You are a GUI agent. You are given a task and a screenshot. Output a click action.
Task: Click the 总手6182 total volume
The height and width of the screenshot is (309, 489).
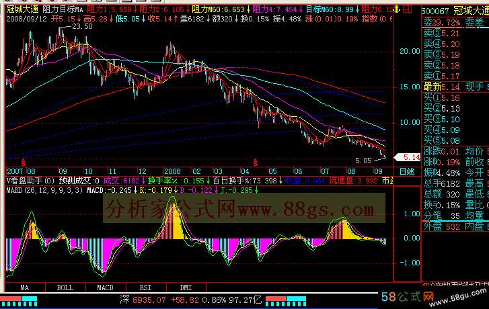[441, 183]
